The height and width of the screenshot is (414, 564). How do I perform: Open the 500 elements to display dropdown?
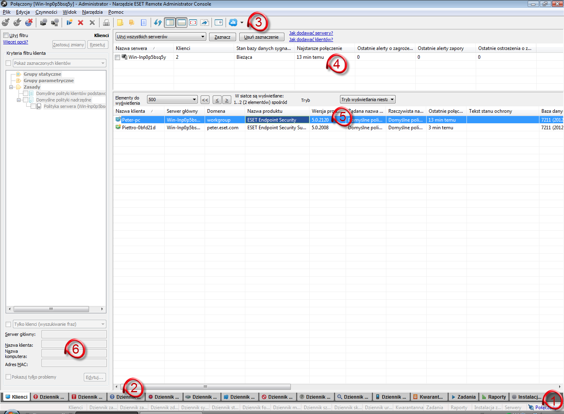click(172, 99)
